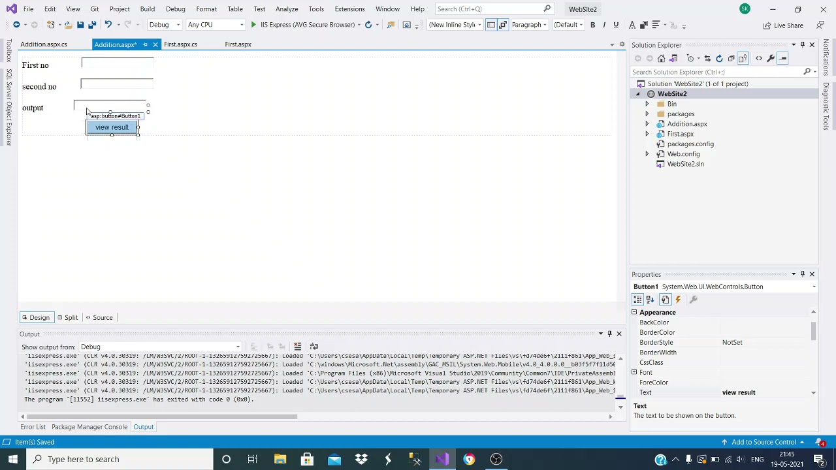
Task: Refresh the Solution Explorer tree
Action: click(x=719, y=59)
